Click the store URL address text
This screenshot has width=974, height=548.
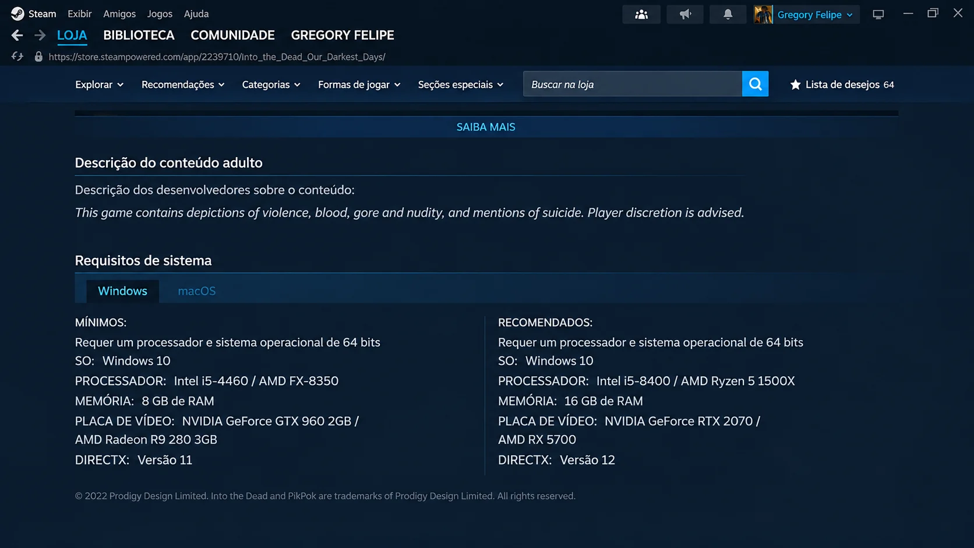coord(217,57)
